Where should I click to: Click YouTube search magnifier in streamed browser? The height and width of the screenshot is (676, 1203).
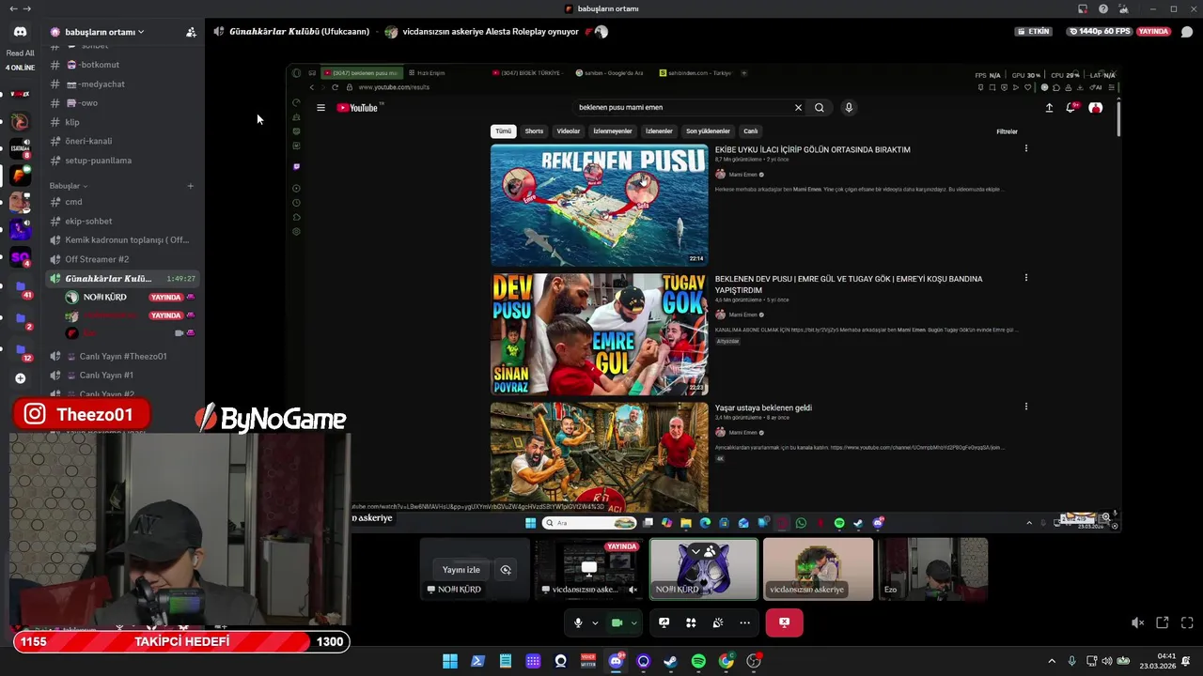point(820,107)
